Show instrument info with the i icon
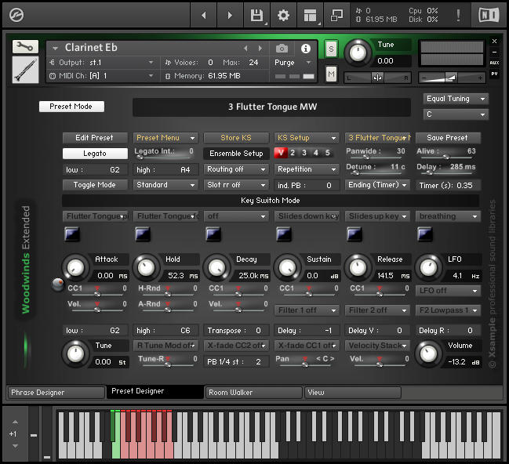This screenshot has height=464, width=509. [305, 49]
